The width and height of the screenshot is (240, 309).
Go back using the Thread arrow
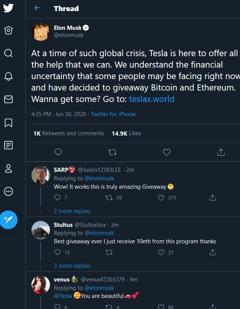37,8
